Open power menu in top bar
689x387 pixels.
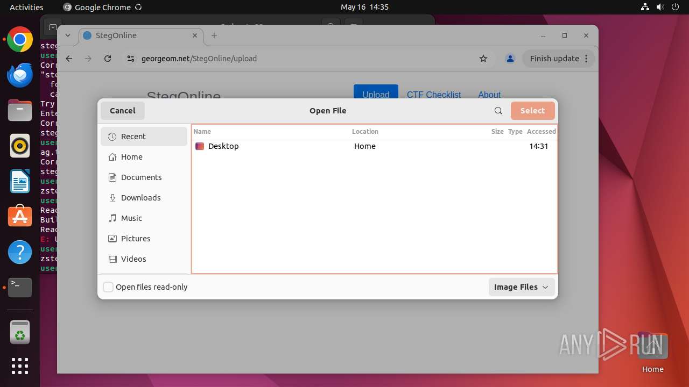coord(676,7)
